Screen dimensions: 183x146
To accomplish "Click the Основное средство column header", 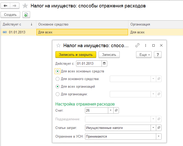I will coord(82,24).
